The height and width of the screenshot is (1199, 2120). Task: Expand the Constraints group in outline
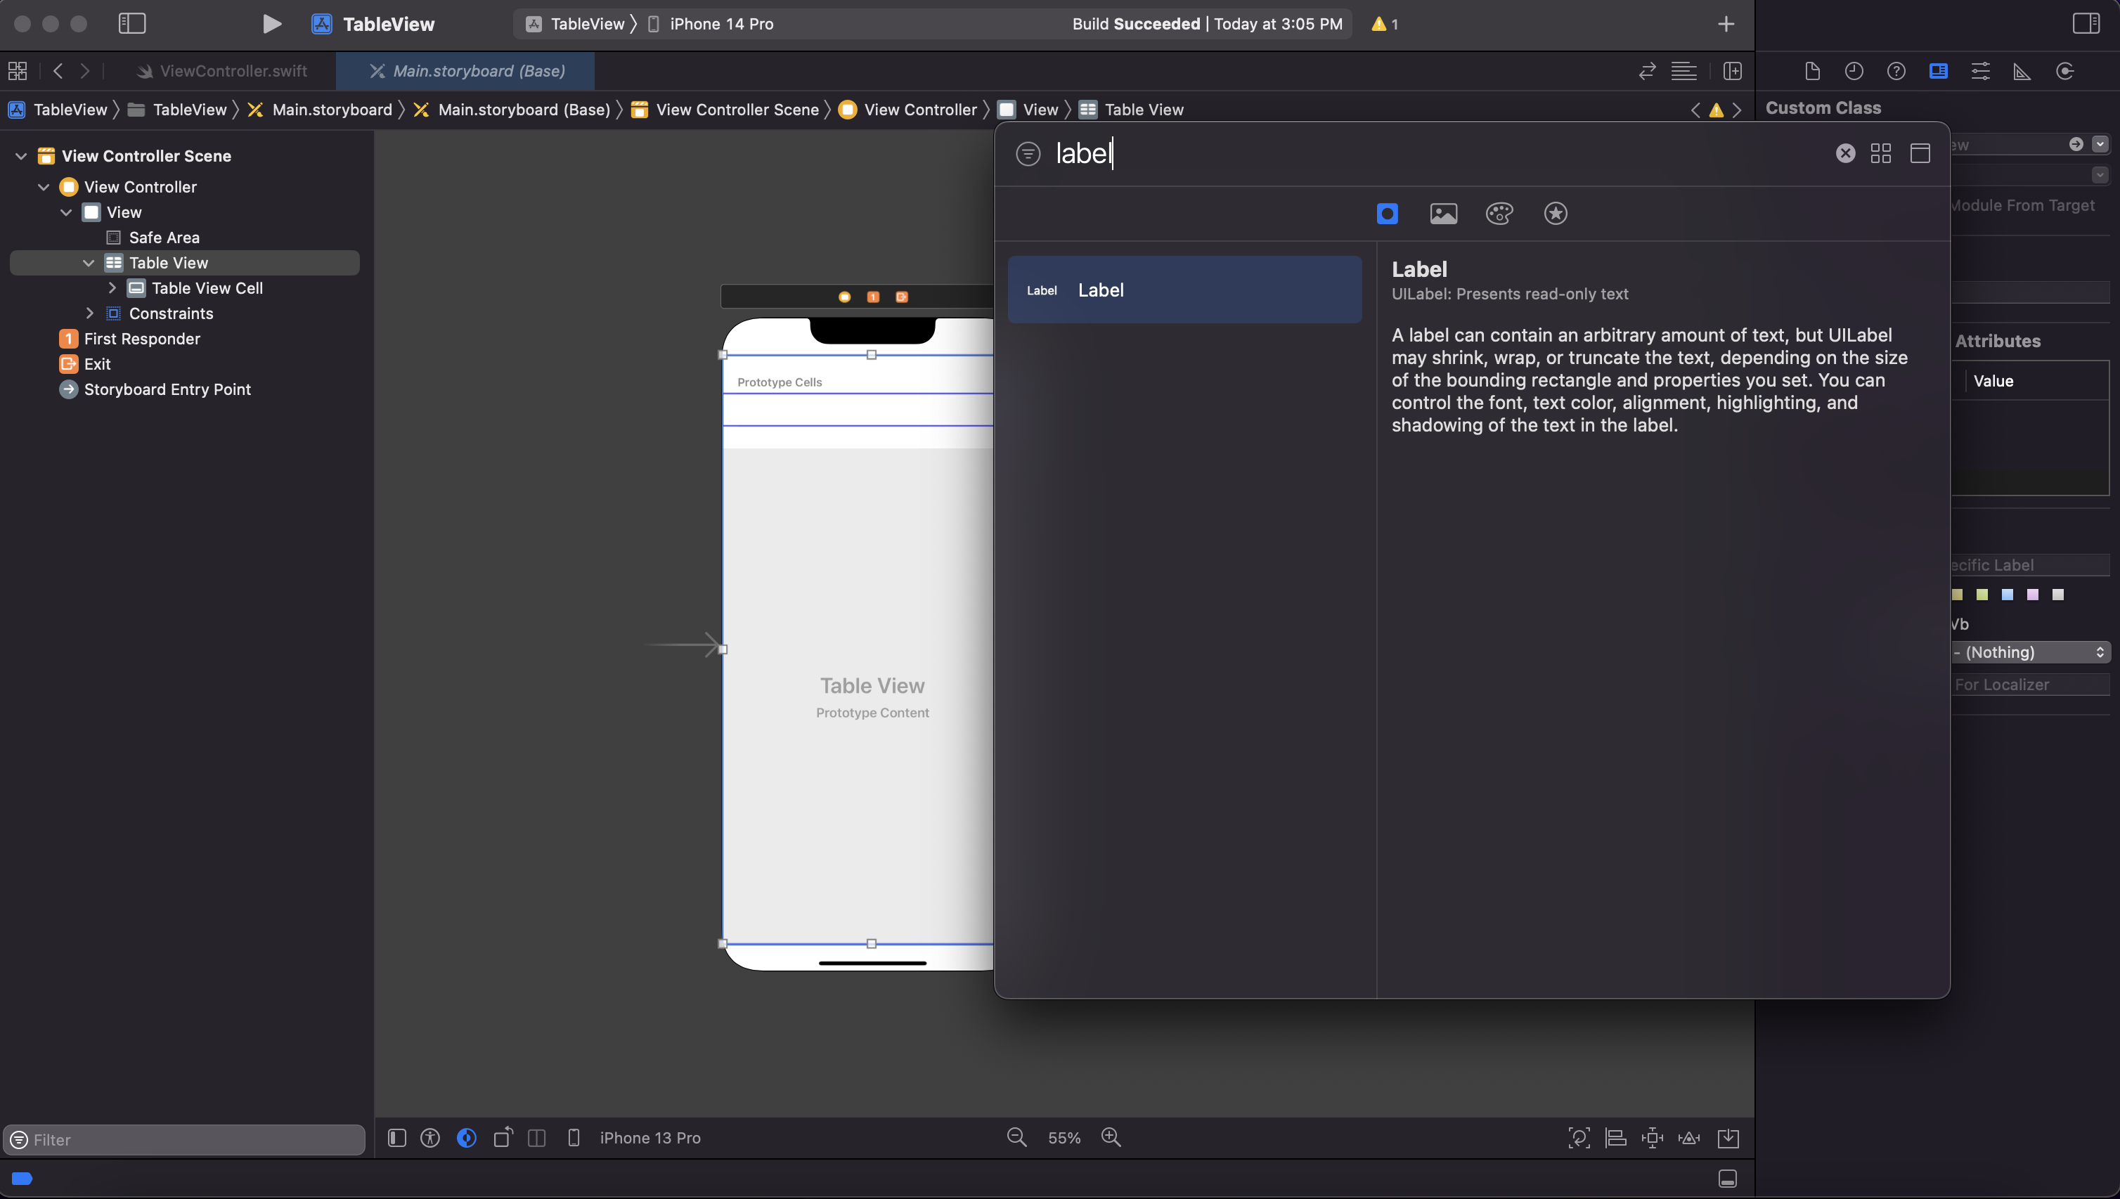click(x=90, y=313)
